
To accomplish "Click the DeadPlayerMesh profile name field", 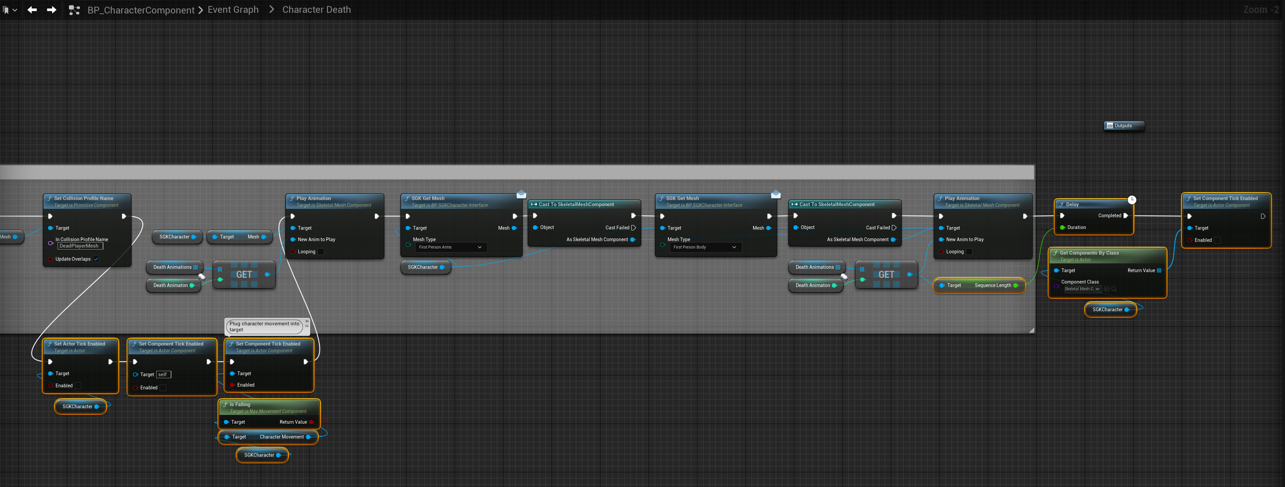I will click(x=80, y=246).
